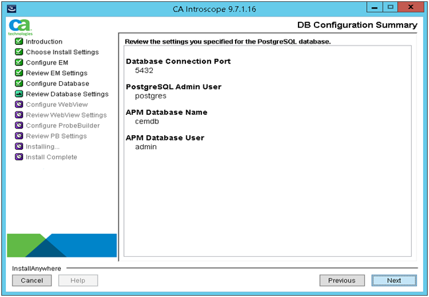
Task: Click the checkmark icon beside Configure Database
Action: [19, 84]
